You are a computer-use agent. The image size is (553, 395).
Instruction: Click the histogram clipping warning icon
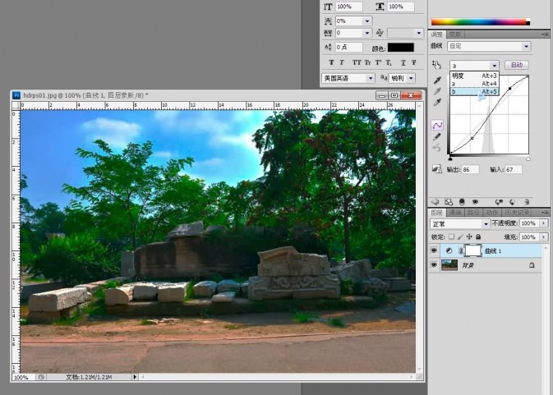pos(437,169)
